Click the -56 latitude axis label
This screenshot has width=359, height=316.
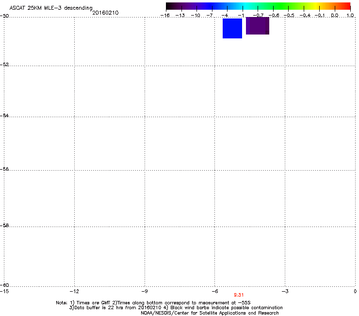[4, 169]
